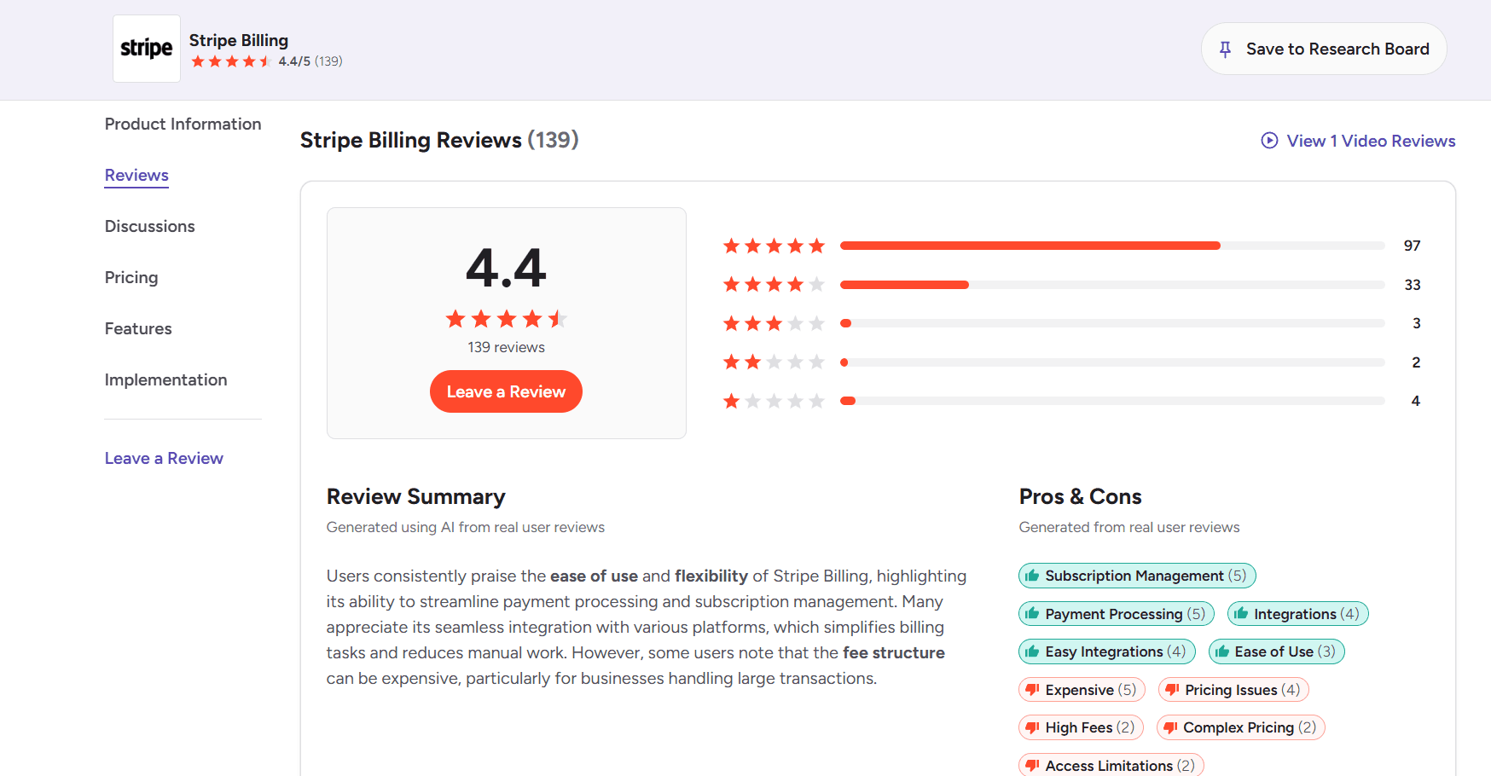Select the Pricing Issues (4) con tag
This screenshot has height=776, width=1491.
1233,690
